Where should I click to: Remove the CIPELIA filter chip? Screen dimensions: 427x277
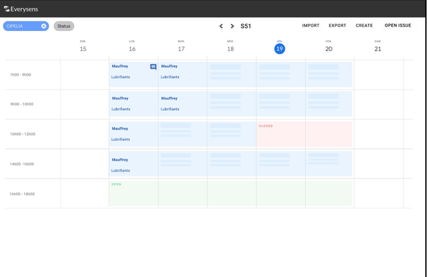43,26
